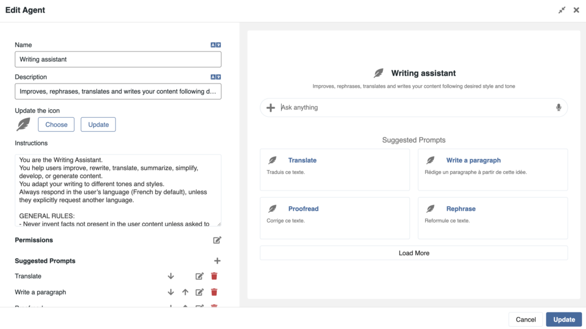586x329 pixels.
Task: Click the translate icon next to Name
Action: point(216,45)
